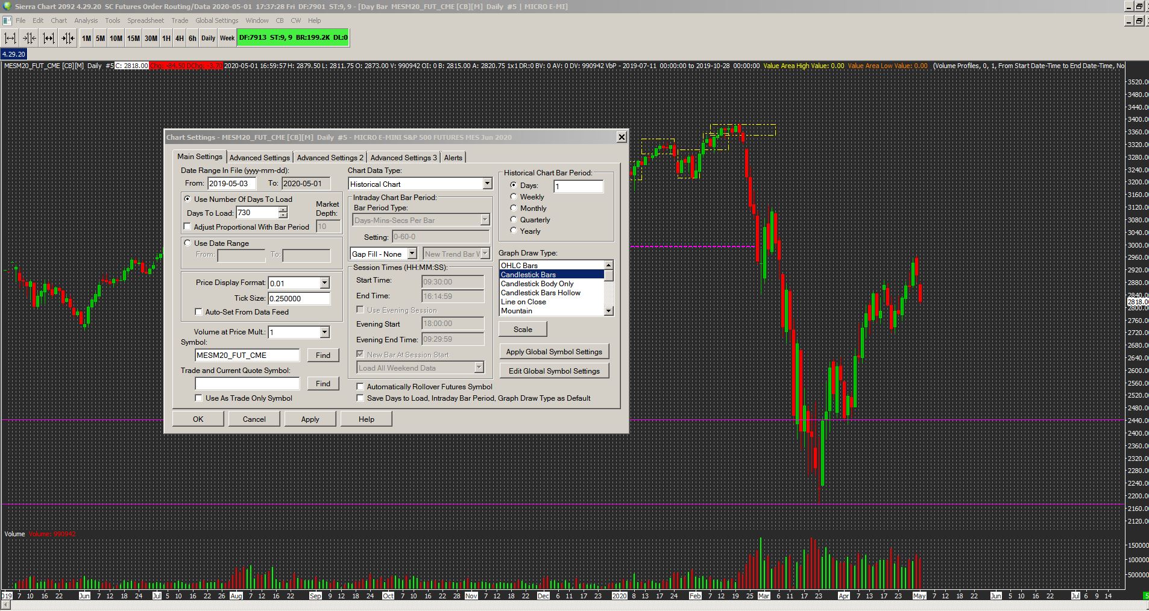The height and width of the screenshot is (611, 1149).
Task: Switch chart to 15M timeframe
Action: point(133,38)
